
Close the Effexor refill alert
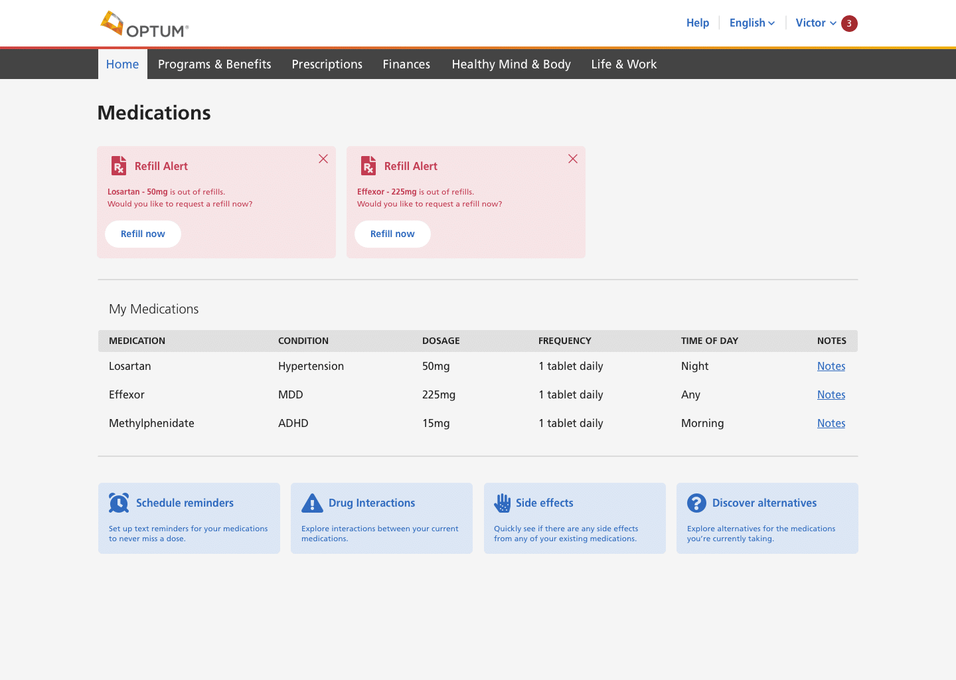(573, 159)
